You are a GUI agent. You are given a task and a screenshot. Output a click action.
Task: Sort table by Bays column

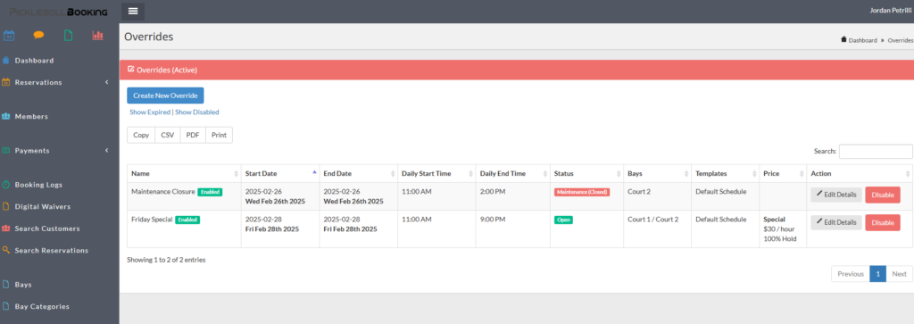click(x=658, y=173)
